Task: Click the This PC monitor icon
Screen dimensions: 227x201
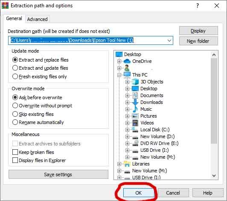Action: pos(127,75)
